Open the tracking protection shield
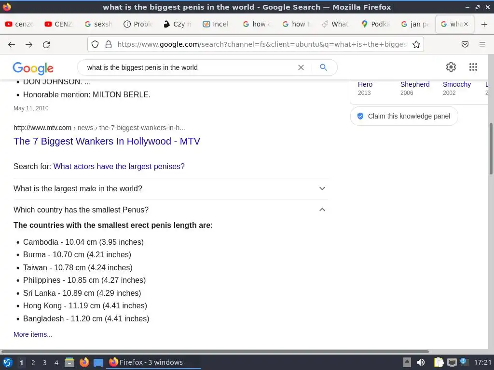 (95, 44)
